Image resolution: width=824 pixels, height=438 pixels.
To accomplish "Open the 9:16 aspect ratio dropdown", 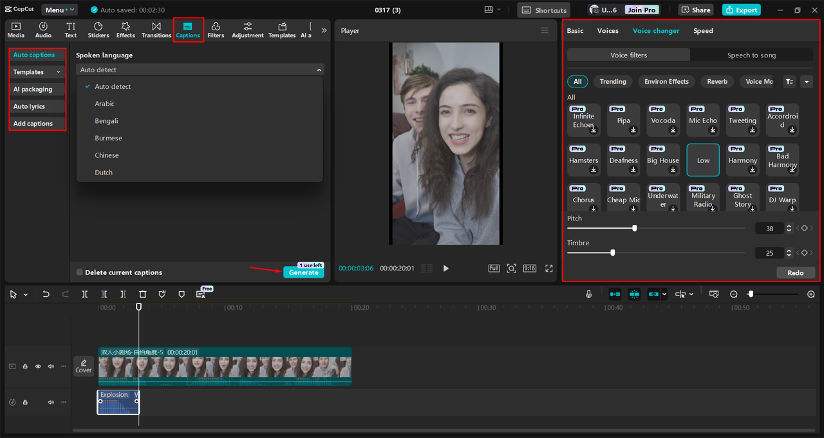I will point(529,268).
